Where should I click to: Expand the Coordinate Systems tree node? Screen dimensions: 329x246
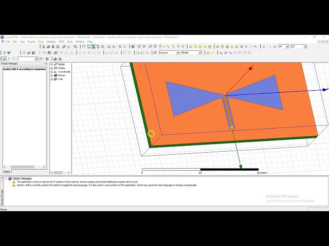(52, 72)
